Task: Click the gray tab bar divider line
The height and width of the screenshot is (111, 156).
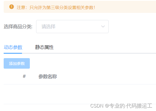Action: tap(89, 53)
